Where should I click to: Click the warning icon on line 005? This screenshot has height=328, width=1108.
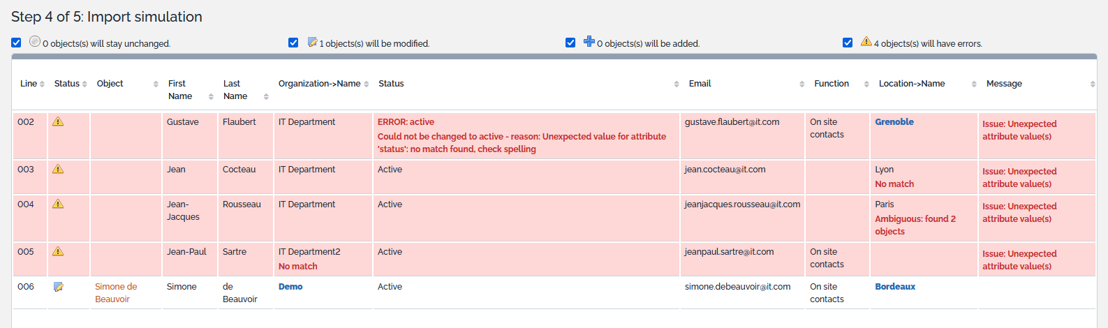(58, 251)
